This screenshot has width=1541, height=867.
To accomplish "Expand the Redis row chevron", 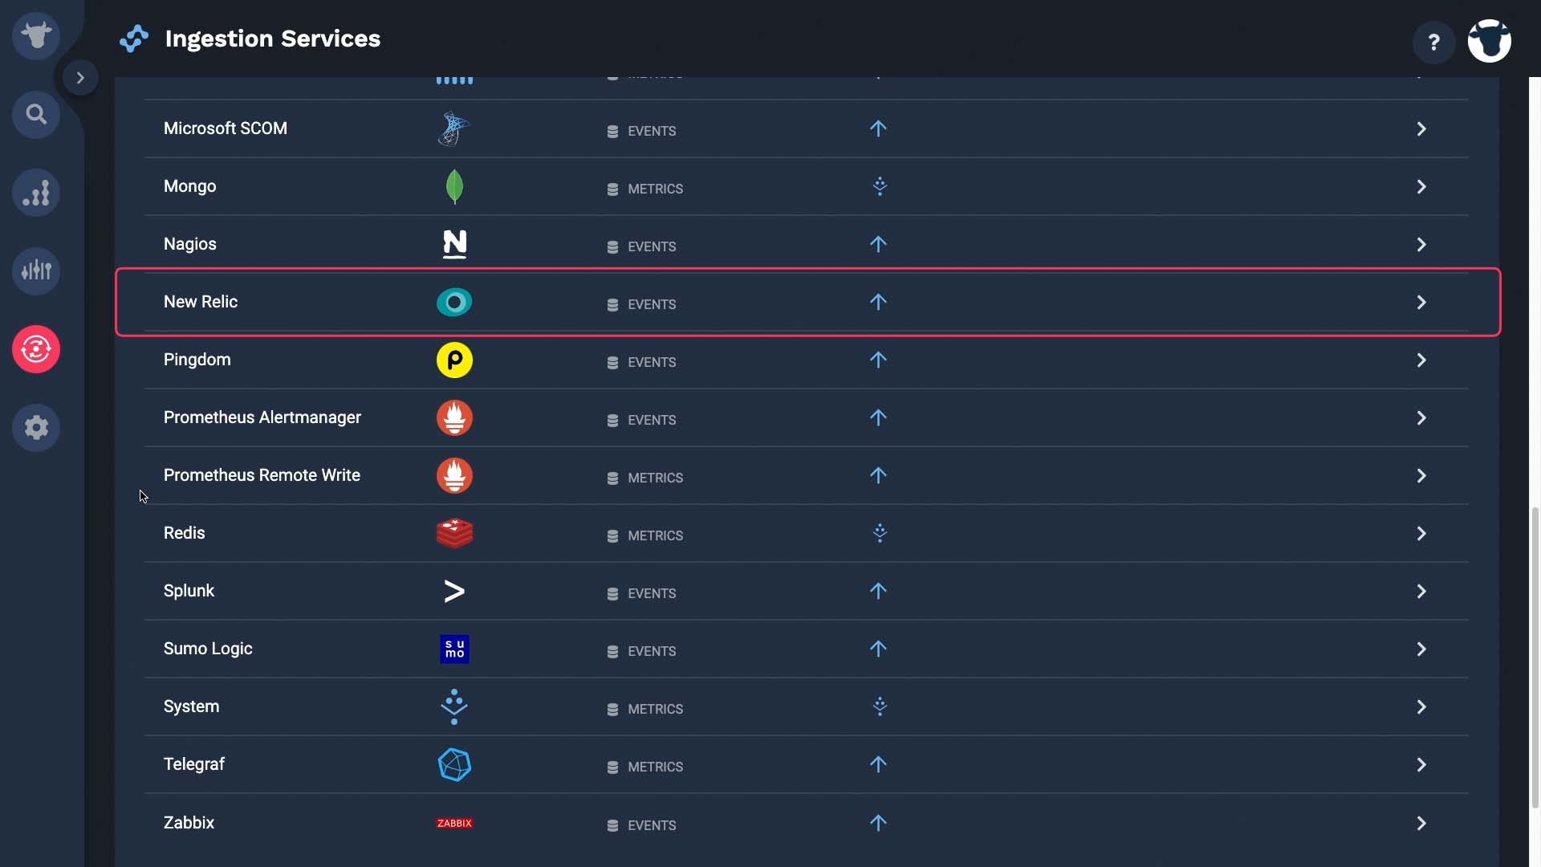I will coord(1421,533).
